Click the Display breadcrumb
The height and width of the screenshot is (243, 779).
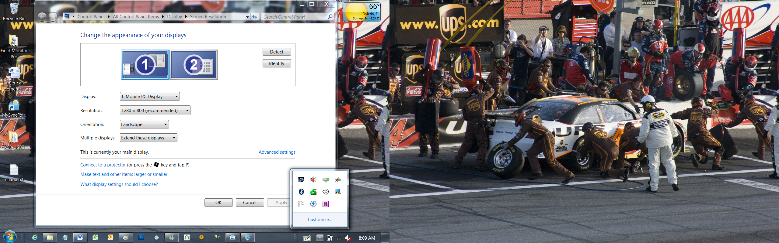click(x=174, y=17)
